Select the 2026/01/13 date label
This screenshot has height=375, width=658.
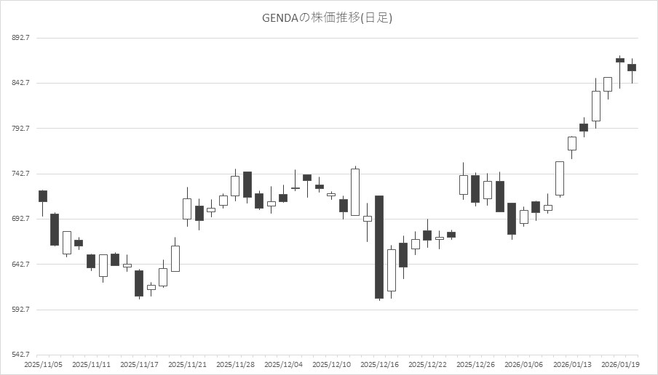click(x=572, y=363)
